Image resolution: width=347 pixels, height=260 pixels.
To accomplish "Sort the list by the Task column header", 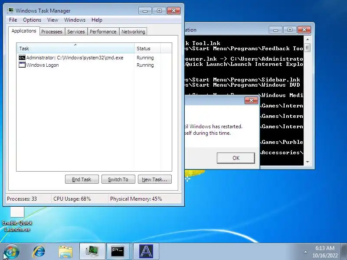I will click(x=75, y=49).
